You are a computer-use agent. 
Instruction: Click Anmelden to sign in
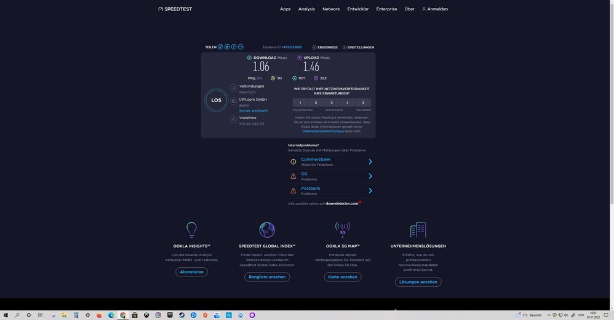434,9
